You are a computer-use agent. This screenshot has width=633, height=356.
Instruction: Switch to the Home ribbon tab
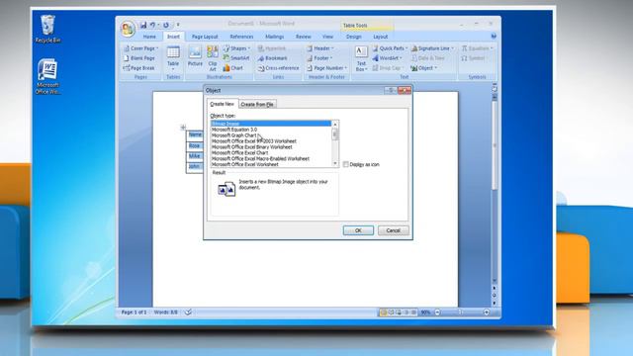149,37
